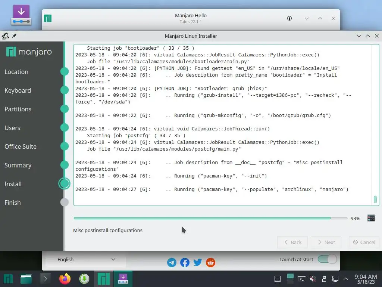Launch Firefox from the taskbar
The width and height of the screenshot is (382, 287).
pyautogui.click(x=65, y=279)
